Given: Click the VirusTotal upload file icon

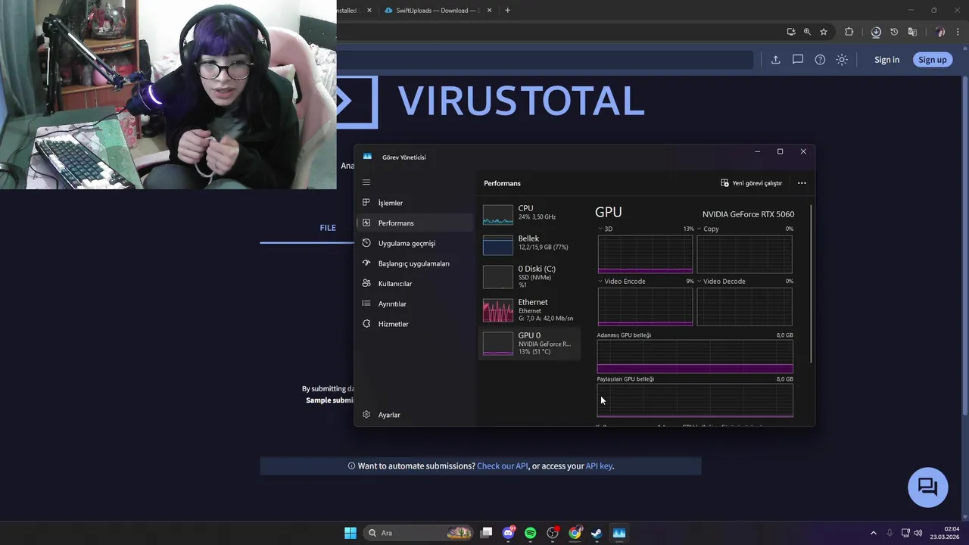Looking at the screenshot, I should click(775, 60).
